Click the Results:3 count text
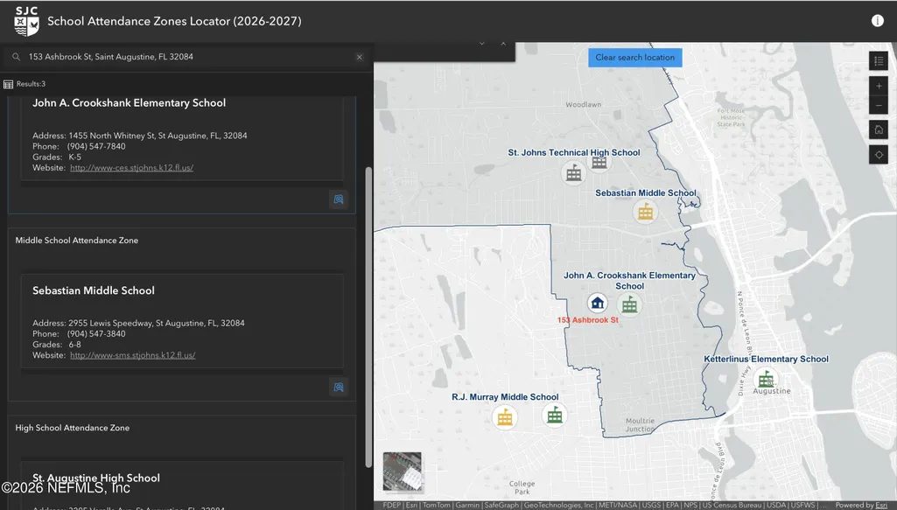The height and width of the screenshot is (510, 897). pos(31,84)
